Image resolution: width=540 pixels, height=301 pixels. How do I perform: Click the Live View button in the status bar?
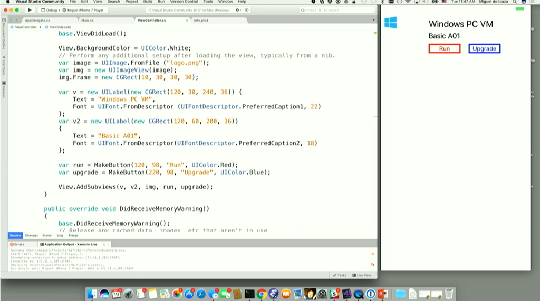362,275
